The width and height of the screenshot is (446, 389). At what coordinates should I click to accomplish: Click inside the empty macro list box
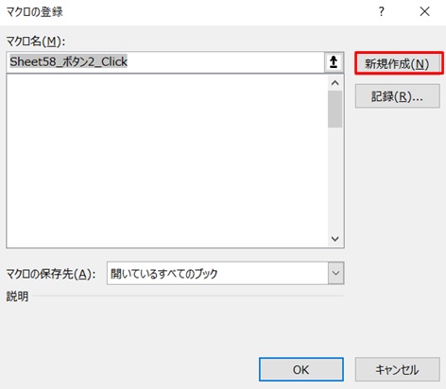(x=167, y=161)
